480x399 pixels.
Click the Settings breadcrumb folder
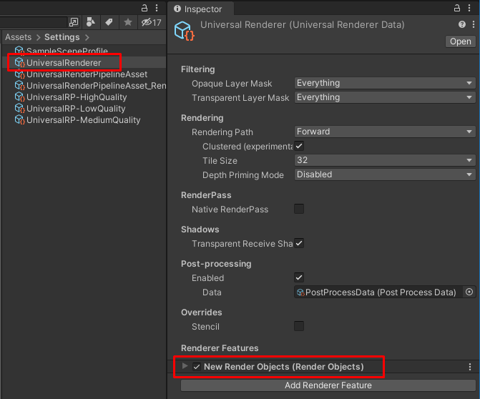pyautogui.click(x=62, y=37)
